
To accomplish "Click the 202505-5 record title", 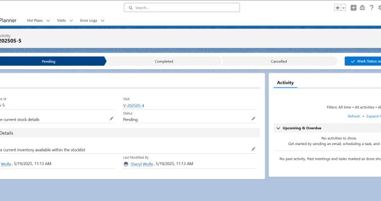I will pos(11,41).
